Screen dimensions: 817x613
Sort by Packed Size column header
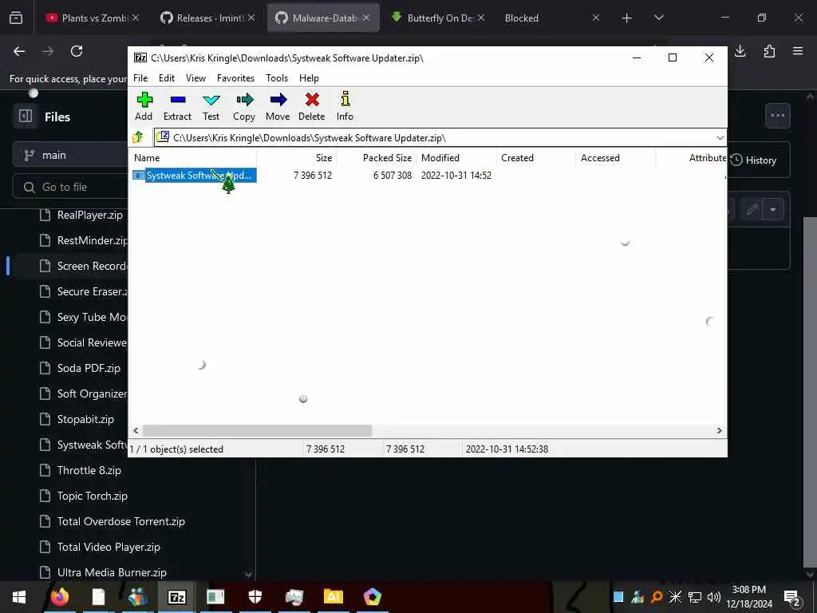pos(377,158)
